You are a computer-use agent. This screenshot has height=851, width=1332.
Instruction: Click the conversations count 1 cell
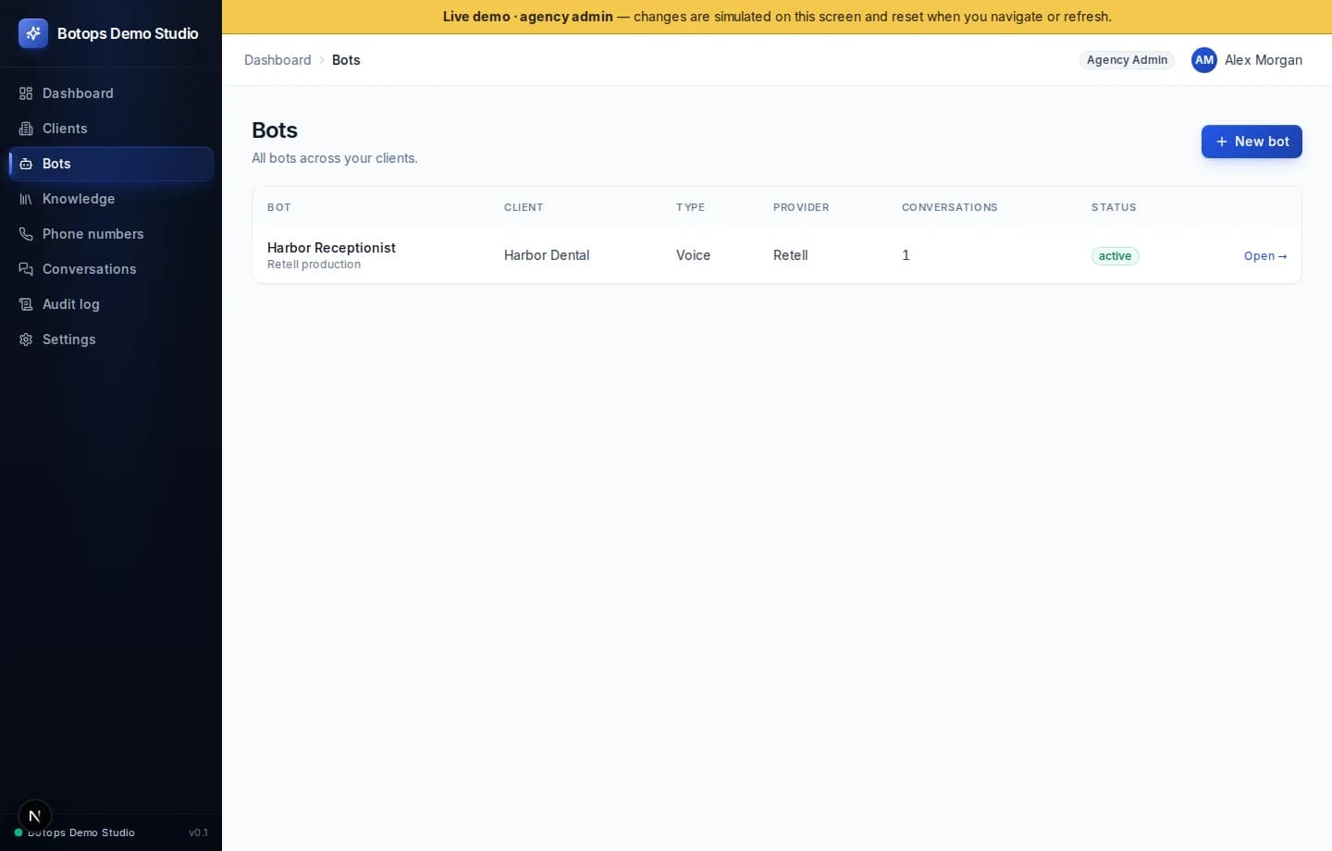click(x=906, y=255)
